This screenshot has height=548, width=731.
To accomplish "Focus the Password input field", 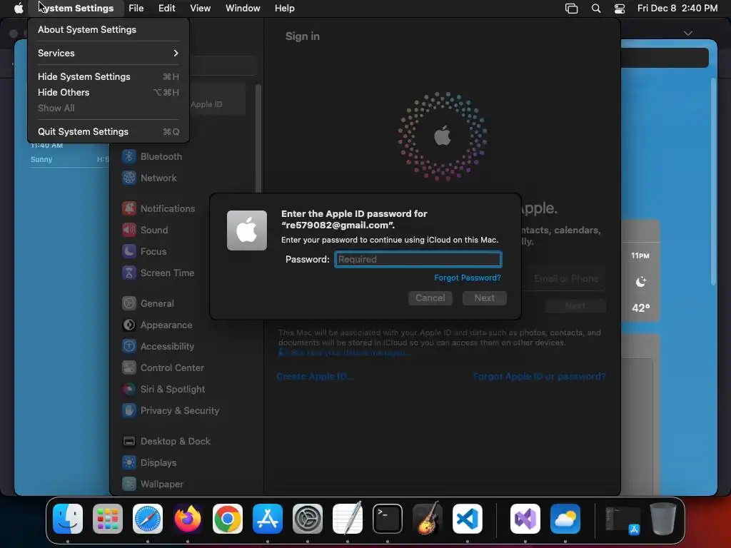I will [418, 259].
